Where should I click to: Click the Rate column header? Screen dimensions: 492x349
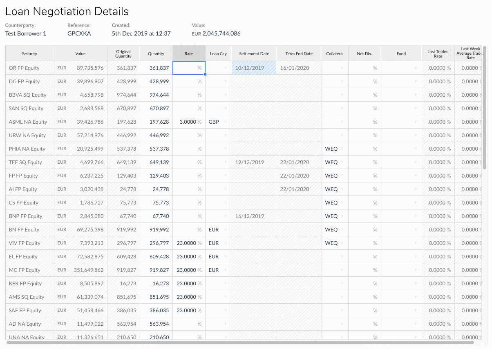point(189,53)
